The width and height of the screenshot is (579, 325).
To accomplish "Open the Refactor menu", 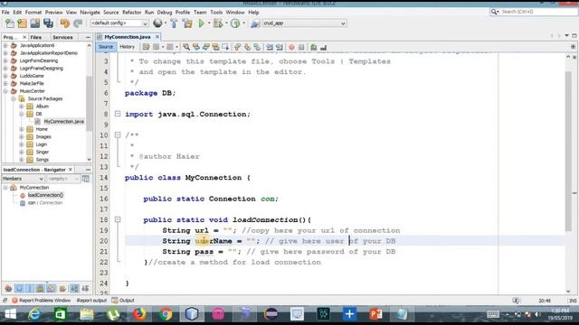I will 132,12.
